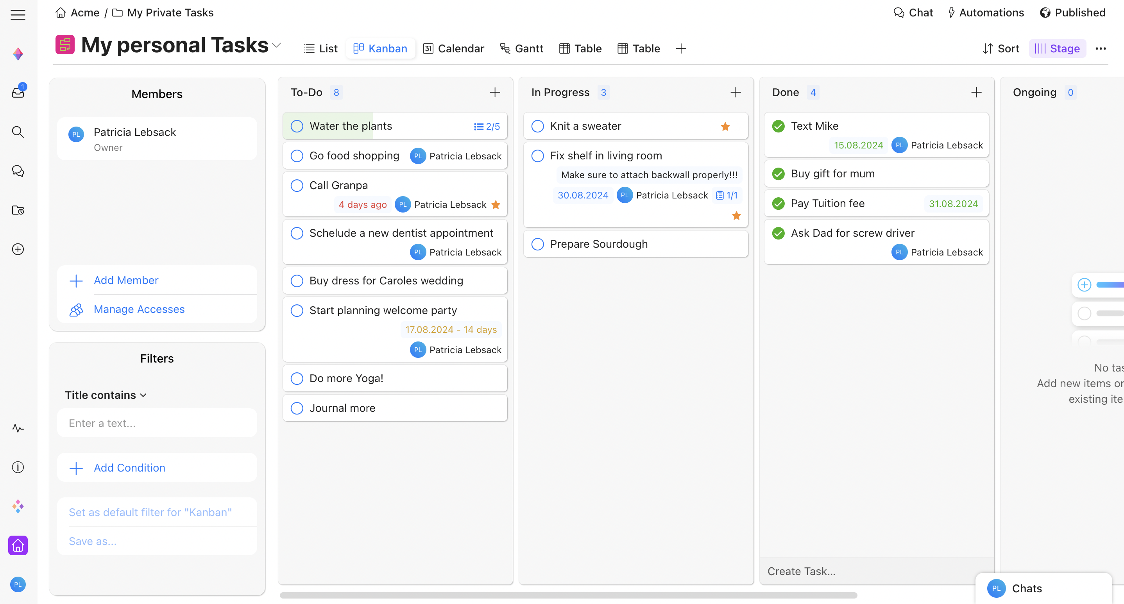Open the hamburger menu icon

(x=18, y=14)
